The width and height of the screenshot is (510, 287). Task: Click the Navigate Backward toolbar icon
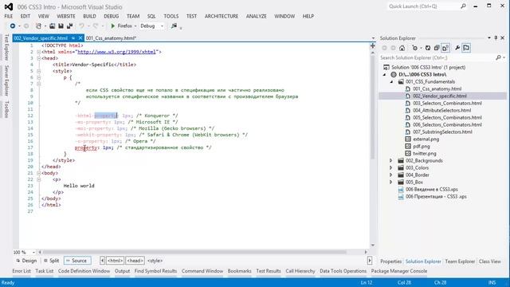pyautogui.click(x=13, y=26)
